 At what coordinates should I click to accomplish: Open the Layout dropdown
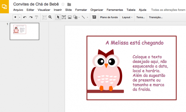click(x=127, y=17)
